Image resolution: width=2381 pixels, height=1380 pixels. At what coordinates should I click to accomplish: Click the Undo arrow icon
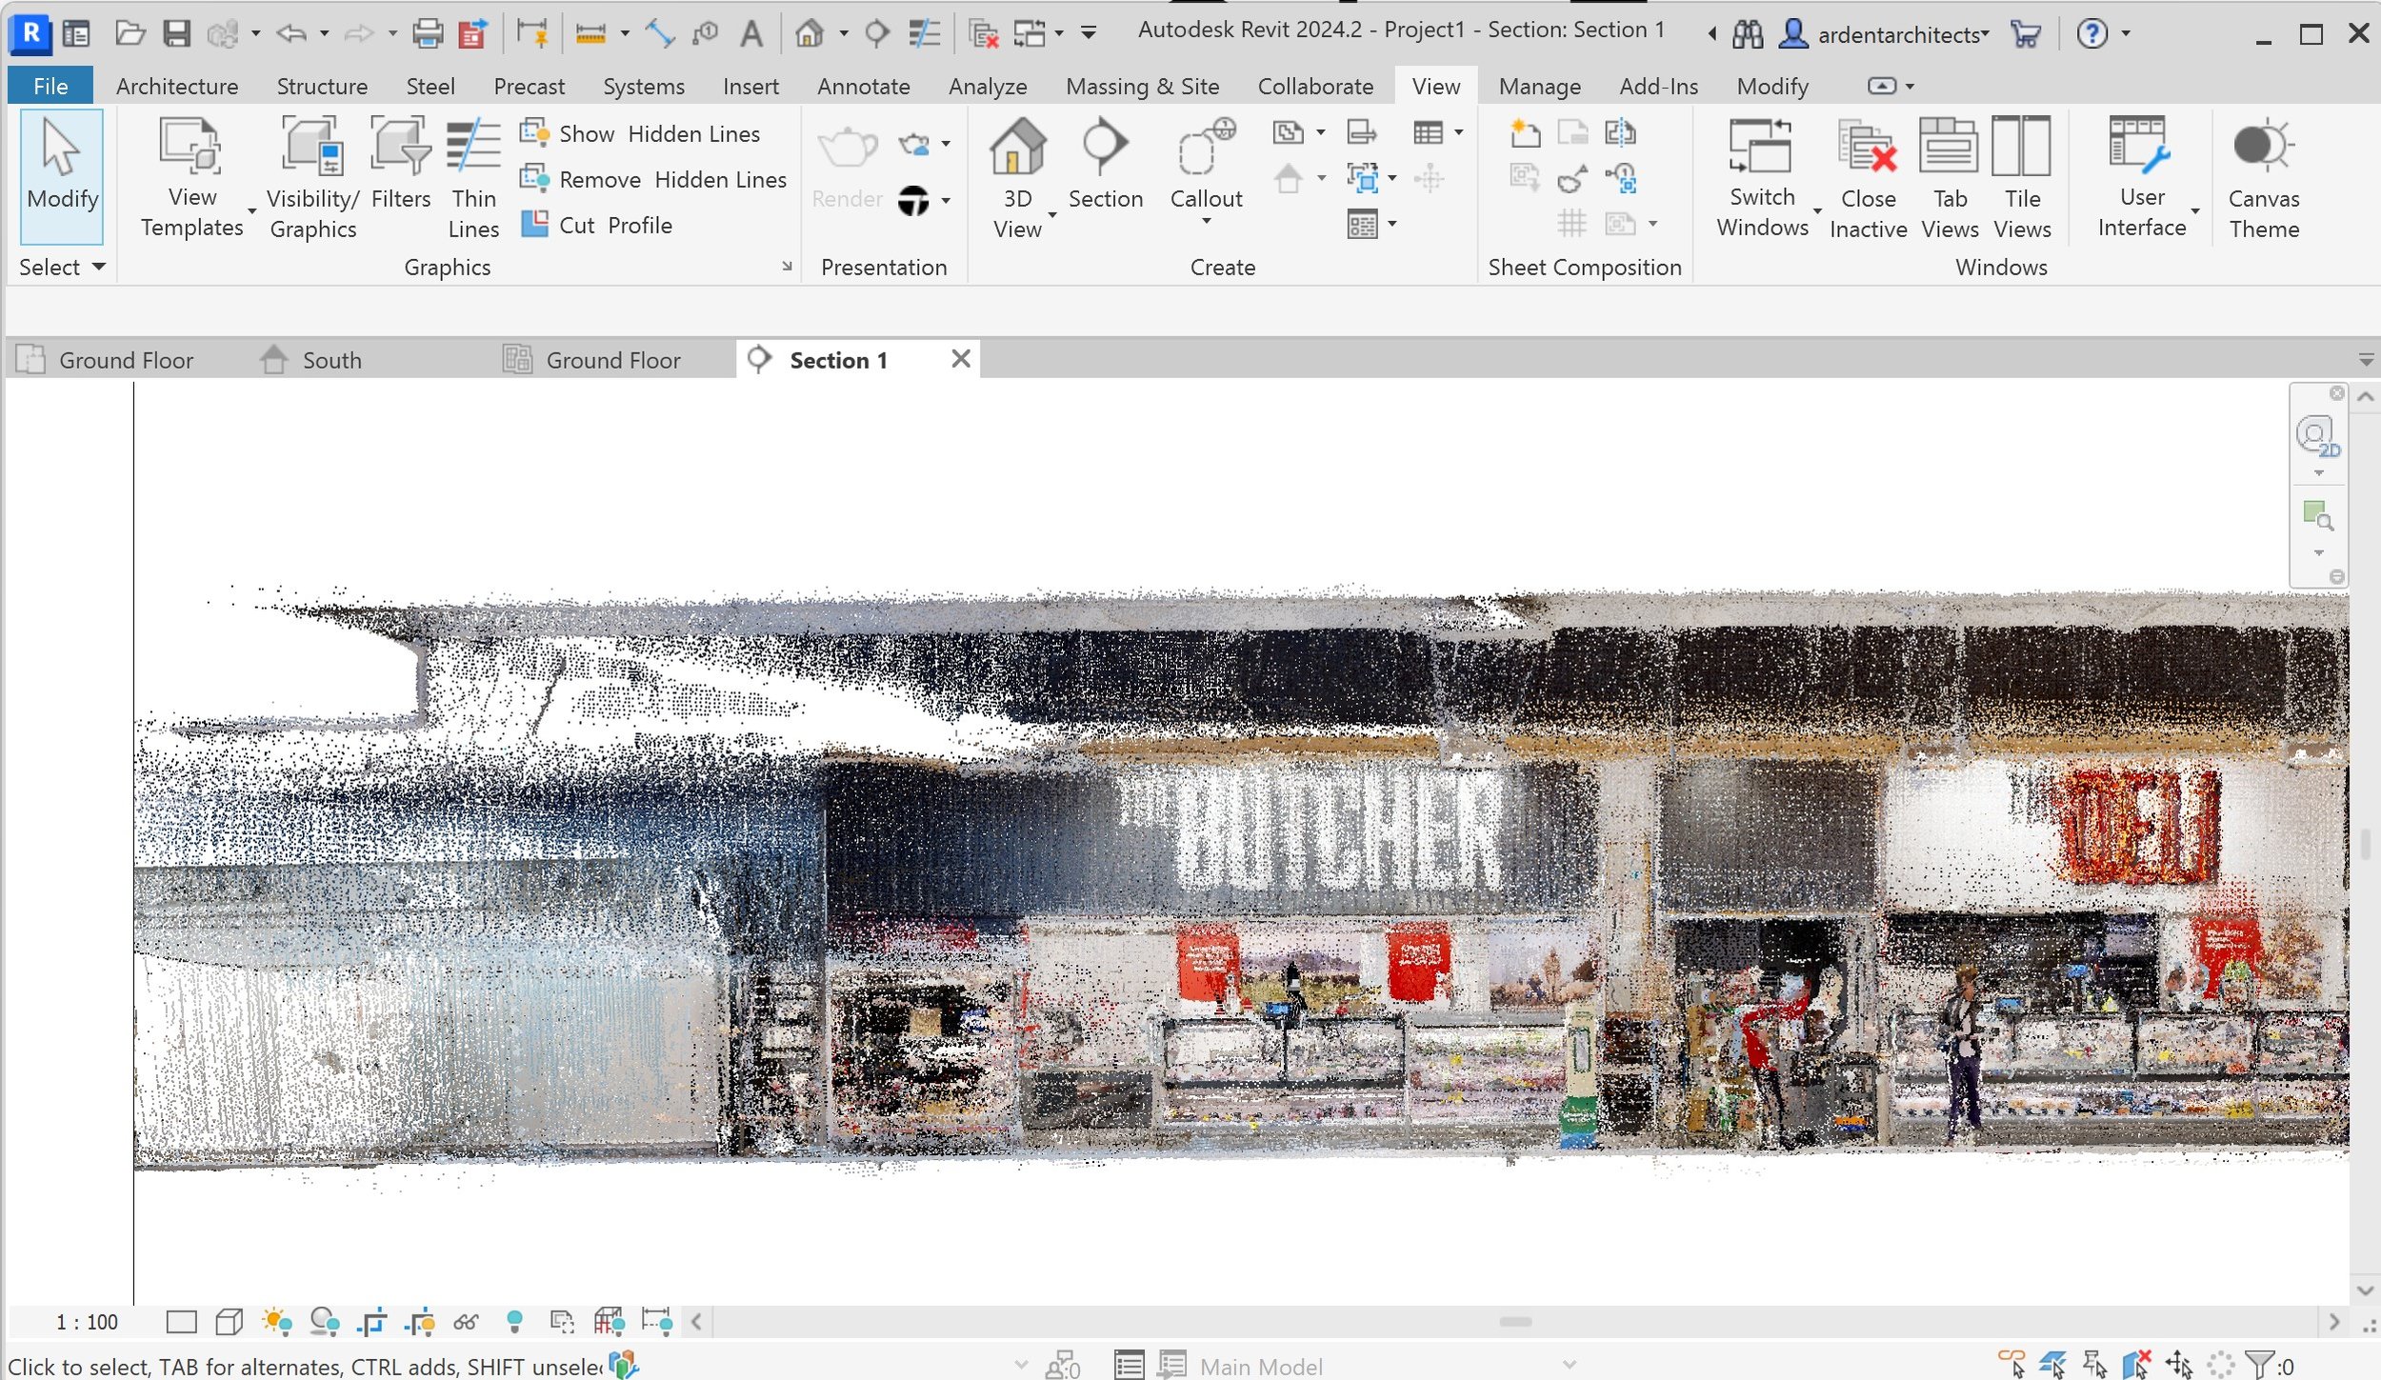point(290,34)
